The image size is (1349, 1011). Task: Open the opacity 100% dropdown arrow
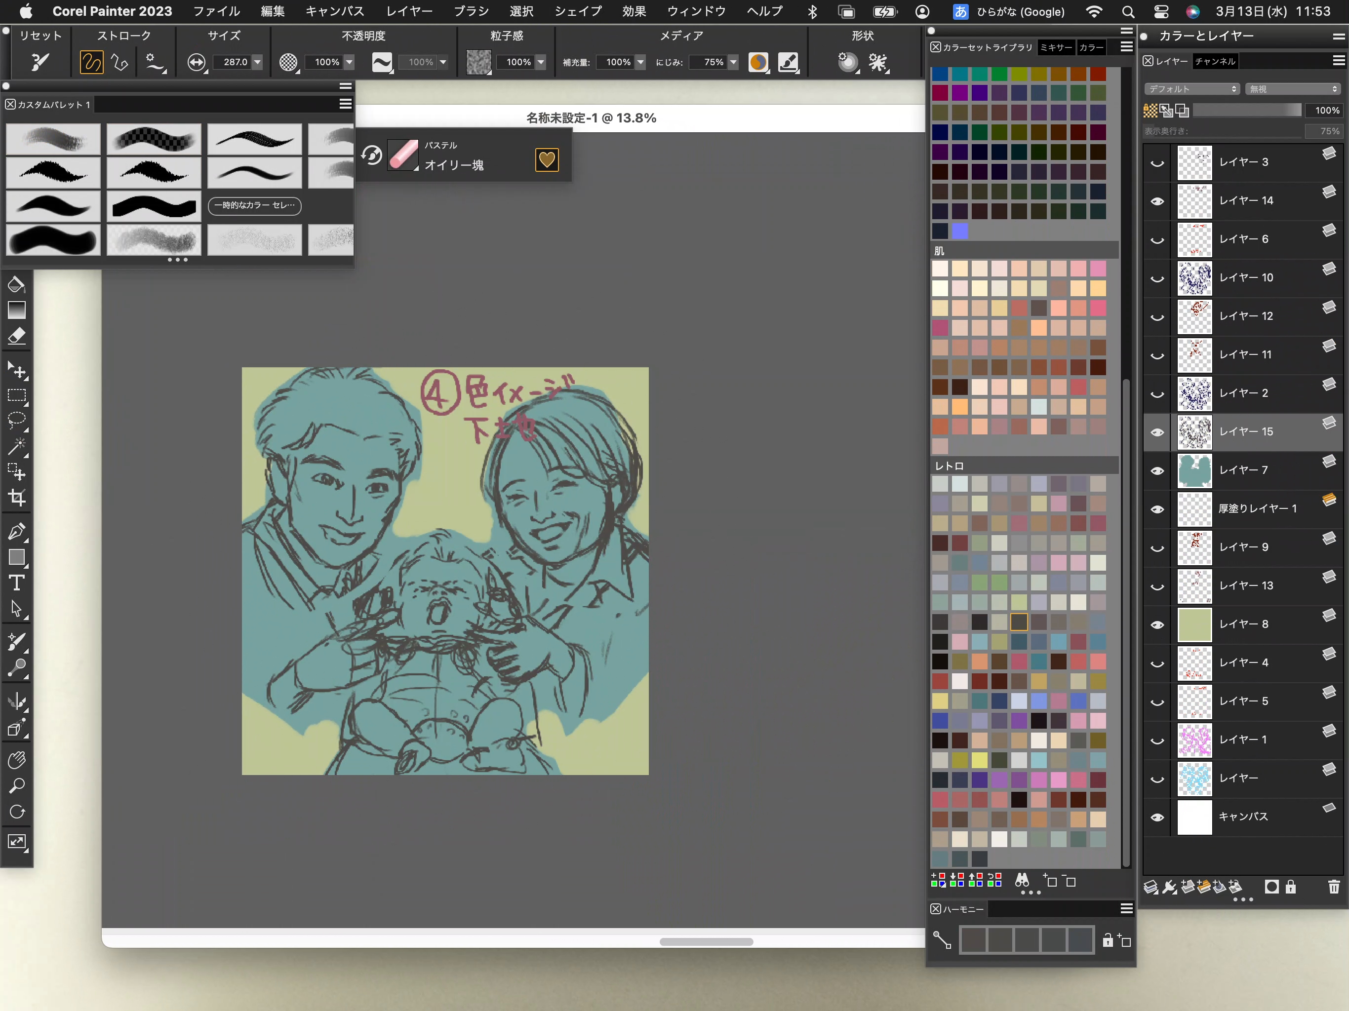point(349,62)
